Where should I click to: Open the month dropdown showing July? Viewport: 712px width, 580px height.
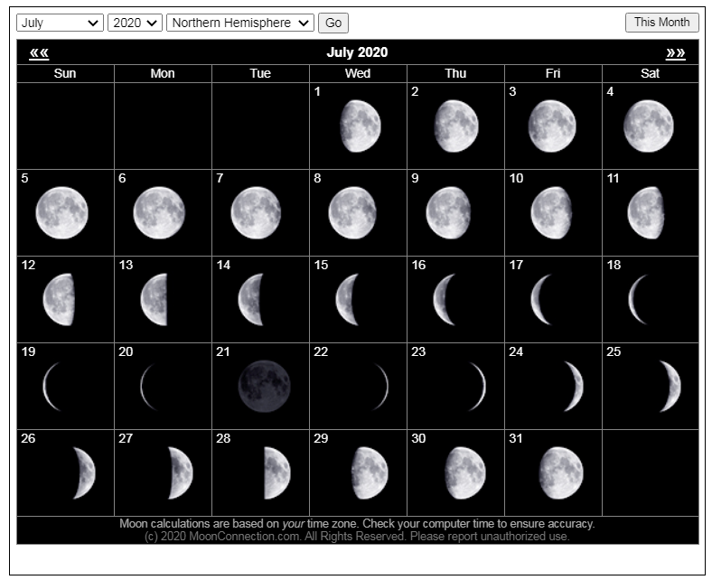click(60, 23)
